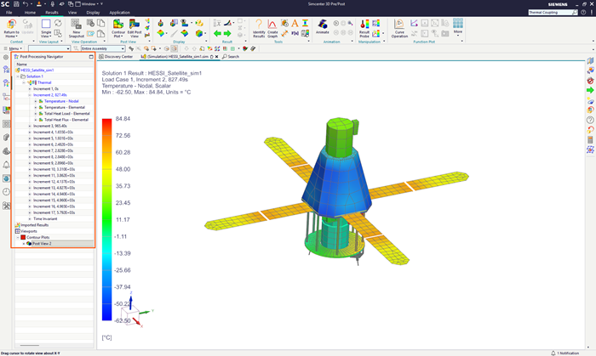Click the red top of color legend bar
This screenshot has height=356, width=596.
coord(106,122)
